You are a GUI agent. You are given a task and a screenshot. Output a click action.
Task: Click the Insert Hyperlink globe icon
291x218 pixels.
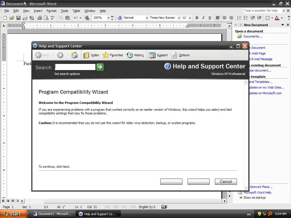pos(87,18)
